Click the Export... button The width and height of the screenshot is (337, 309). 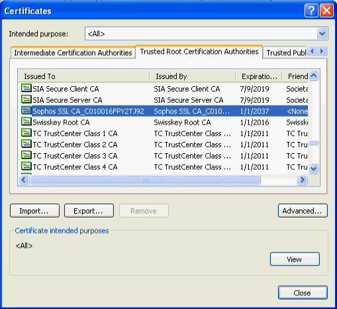(x=89, y=211)
